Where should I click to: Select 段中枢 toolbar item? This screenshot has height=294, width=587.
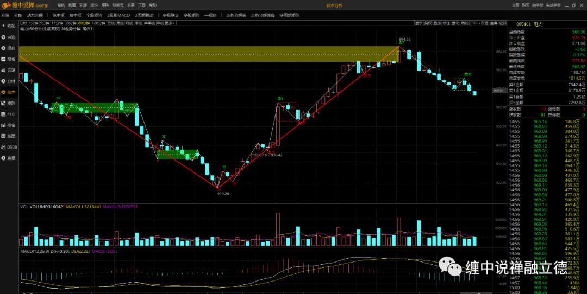(x=75, y=15)
